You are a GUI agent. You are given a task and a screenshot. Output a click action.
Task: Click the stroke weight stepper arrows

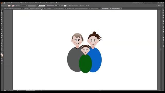click(x=21, y=6)
